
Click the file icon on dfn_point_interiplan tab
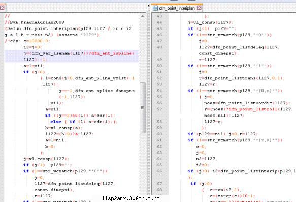click(x=155, y=8)
